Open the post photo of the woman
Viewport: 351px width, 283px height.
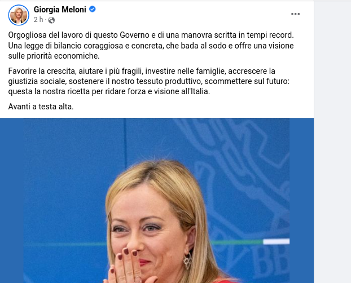(157, 201)
